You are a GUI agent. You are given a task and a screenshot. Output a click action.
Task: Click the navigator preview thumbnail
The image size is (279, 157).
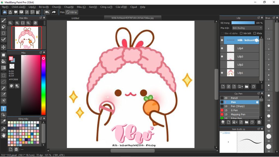click(27, 38)
